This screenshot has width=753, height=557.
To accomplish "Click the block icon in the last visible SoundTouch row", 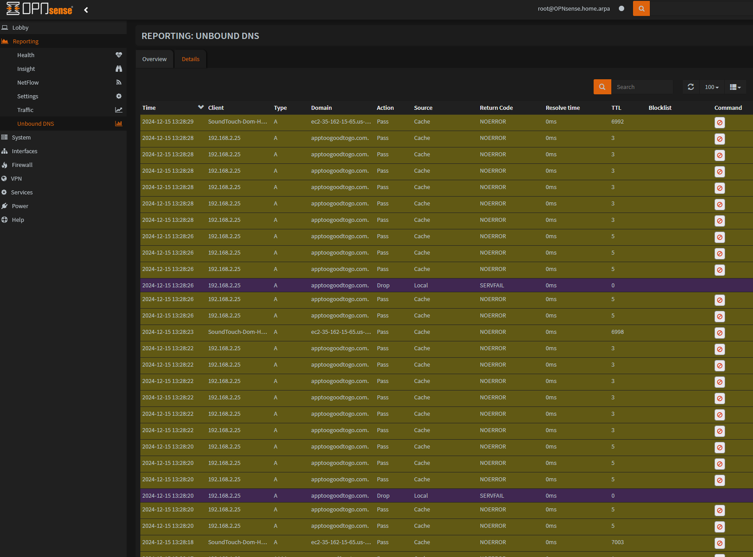I will pyautogui.click(x=719, y=543).
